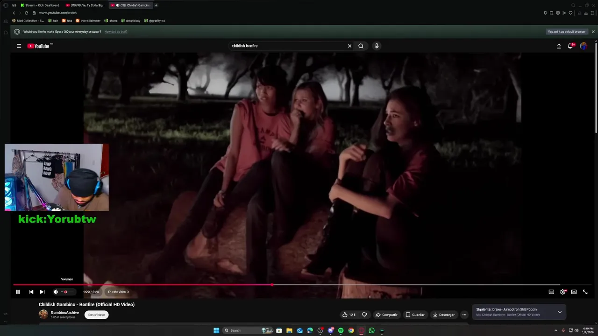598x336 pixels.
Task: Start voice search with the microphone icon
Action: point(377,46)
